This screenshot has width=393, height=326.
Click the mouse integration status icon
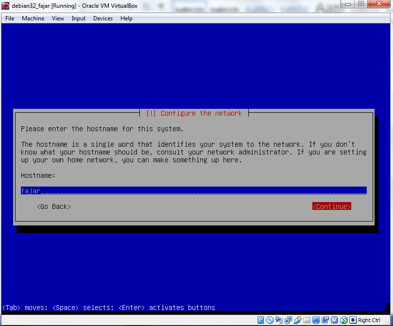[344, 320]
